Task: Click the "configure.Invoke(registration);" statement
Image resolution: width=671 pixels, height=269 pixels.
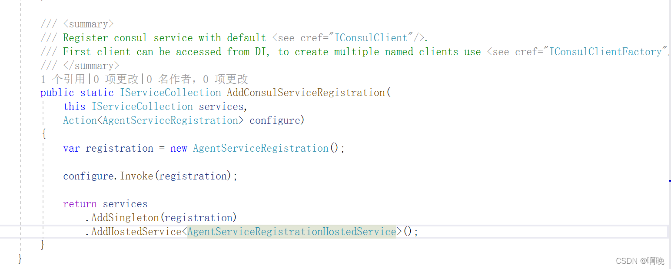Action: tap(150, 176)
